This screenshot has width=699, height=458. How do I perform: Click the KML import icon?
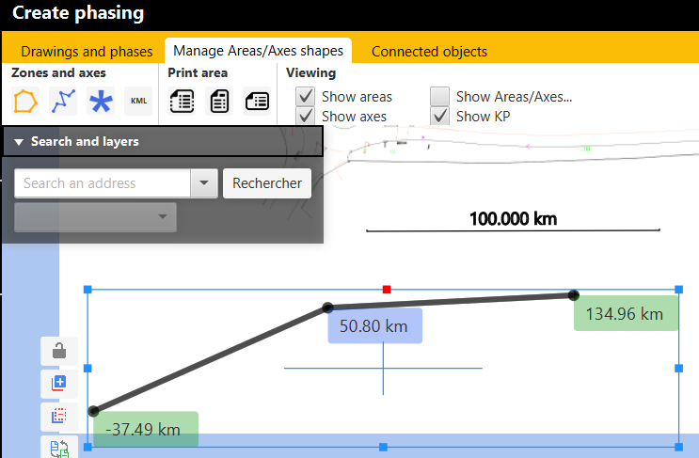coord(138,102)
